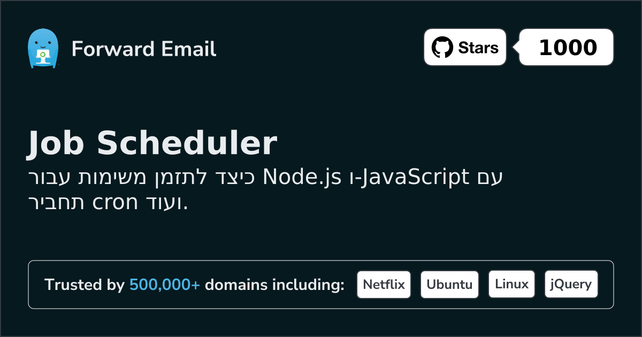Click the 1000 star count badge
The height and width of the screenshot is (337, 642).
tap(567, 48)
